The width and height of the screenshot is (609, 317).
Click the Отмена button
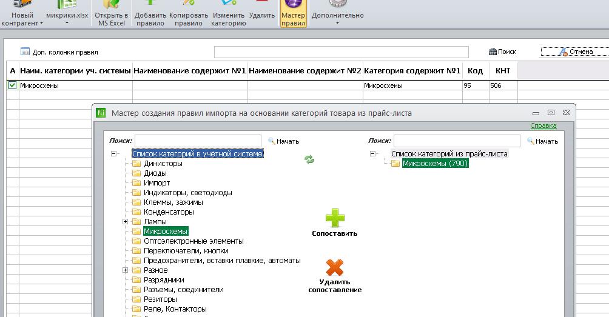[x=576, y=52]
